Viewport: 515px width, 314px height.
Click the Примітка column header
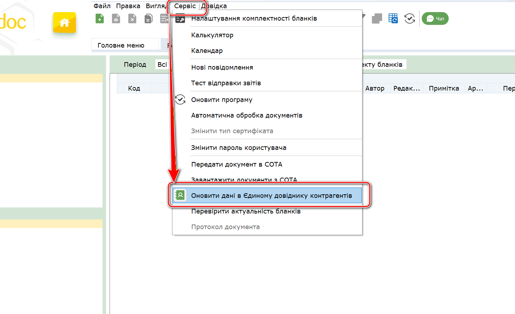(444, 88)
